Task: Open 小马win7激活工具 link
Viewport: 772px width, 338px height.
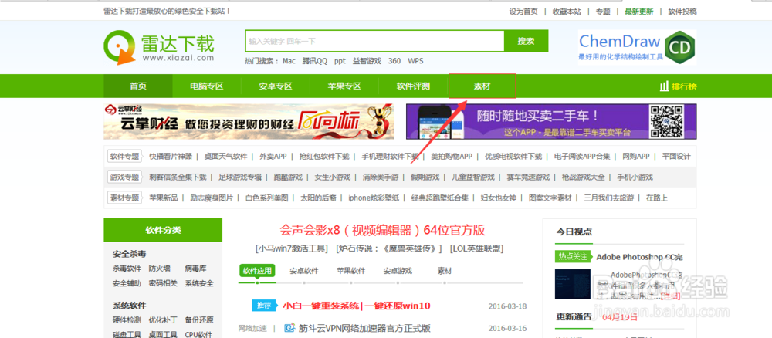Action: [x=292, y=248]
